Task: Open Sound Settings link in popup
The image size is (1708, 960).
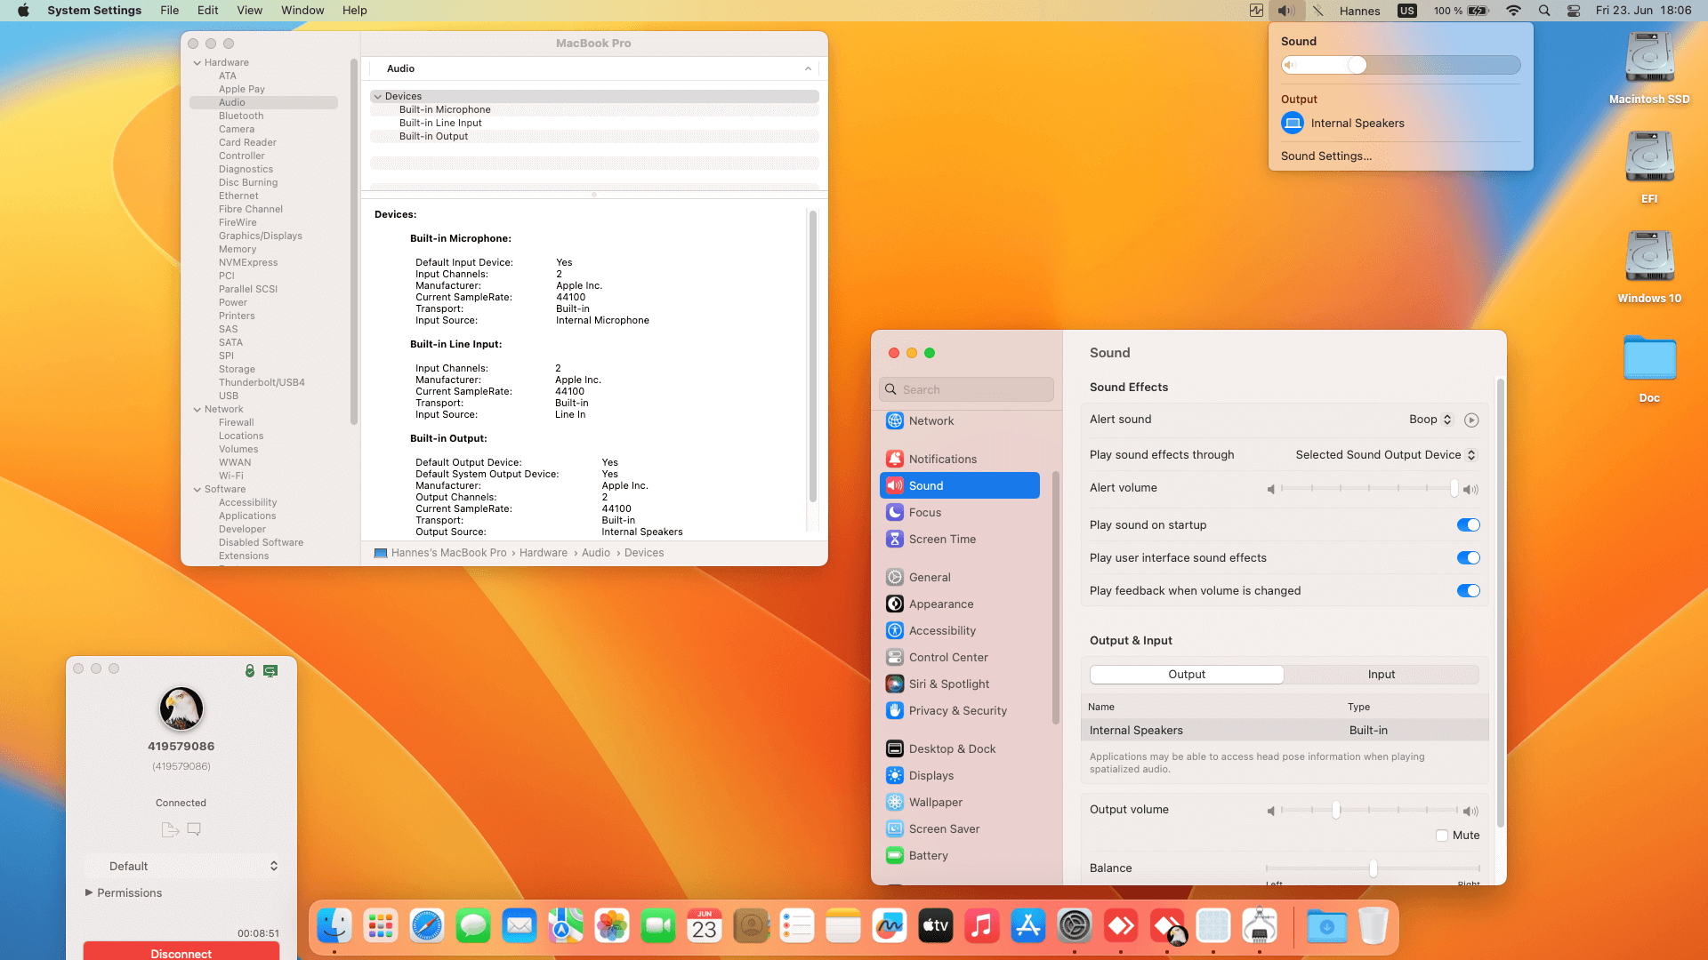Action: click(1325, 156)
